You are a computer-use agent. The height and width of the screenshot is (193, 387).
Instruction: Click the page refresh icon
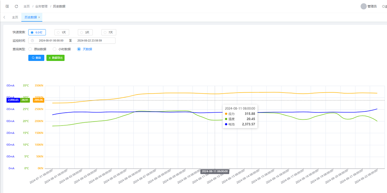[16, 6]
